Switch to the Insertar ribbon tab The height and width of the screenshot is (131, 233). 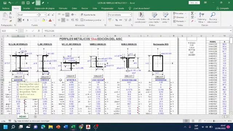(x=27, y=8)
